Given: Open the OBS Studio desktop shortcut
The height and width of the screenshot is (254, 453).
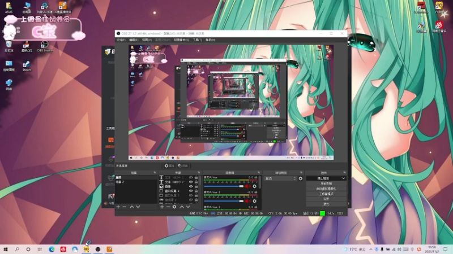Looking at the screenshot, I should [x=45, y=46].
